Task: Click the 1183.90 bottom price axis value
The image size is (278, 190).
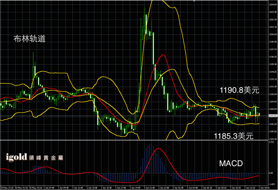Action: (x=273, y=139)
